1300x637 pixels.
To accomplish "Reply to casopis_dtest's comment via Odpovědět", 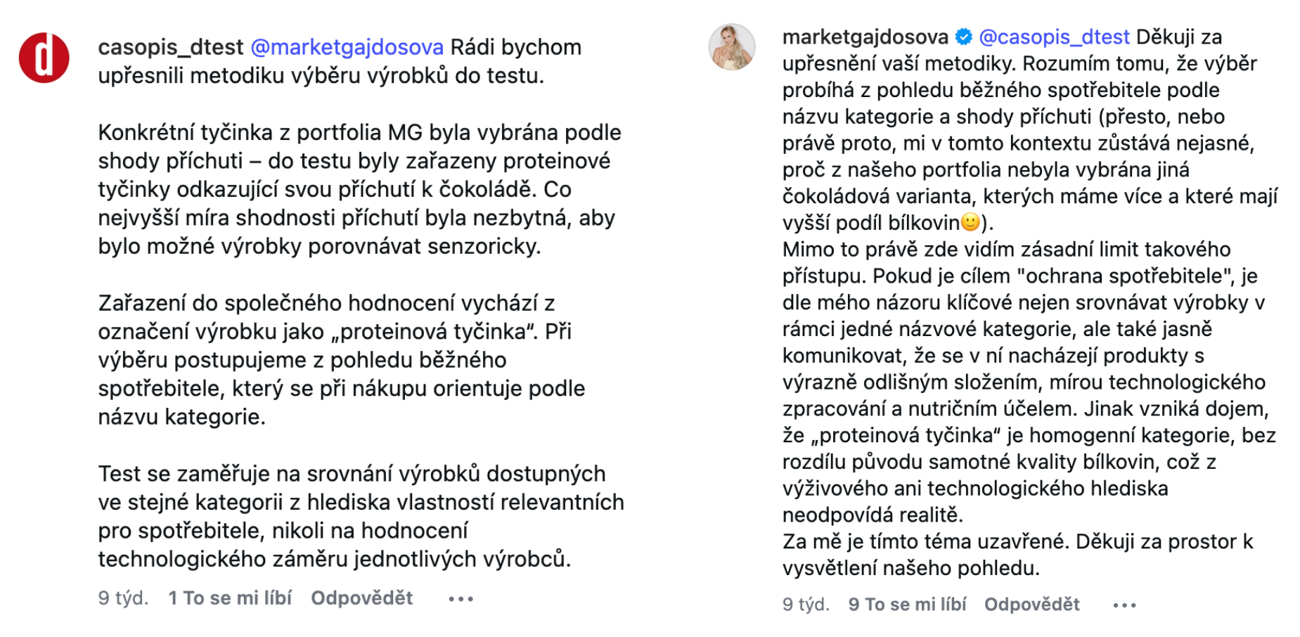I will pyautogui.click(x=361, y=598).
